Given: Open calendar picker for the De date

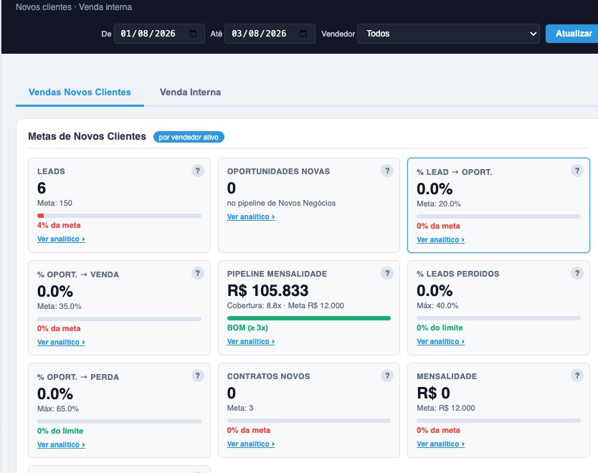Looking at the screenshot, I should [x=193, y=34].
